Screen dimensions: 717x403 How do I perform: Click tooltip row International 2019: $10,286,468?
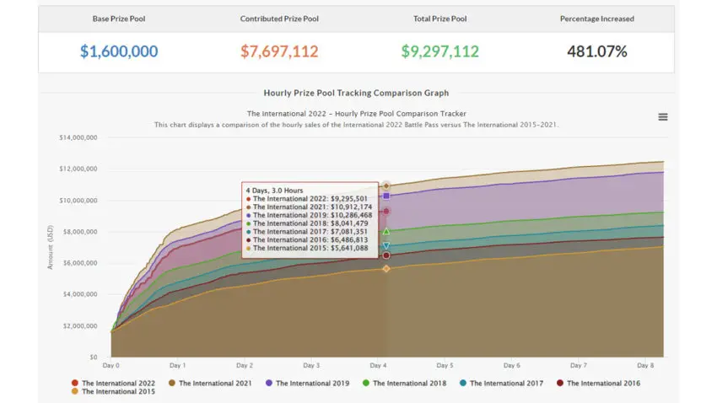309,215
